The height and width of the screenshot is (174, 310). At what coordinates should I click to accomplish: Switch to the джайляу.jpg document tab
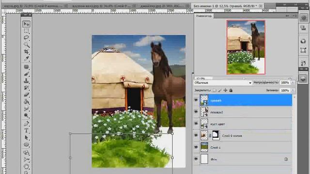(164, 6)
